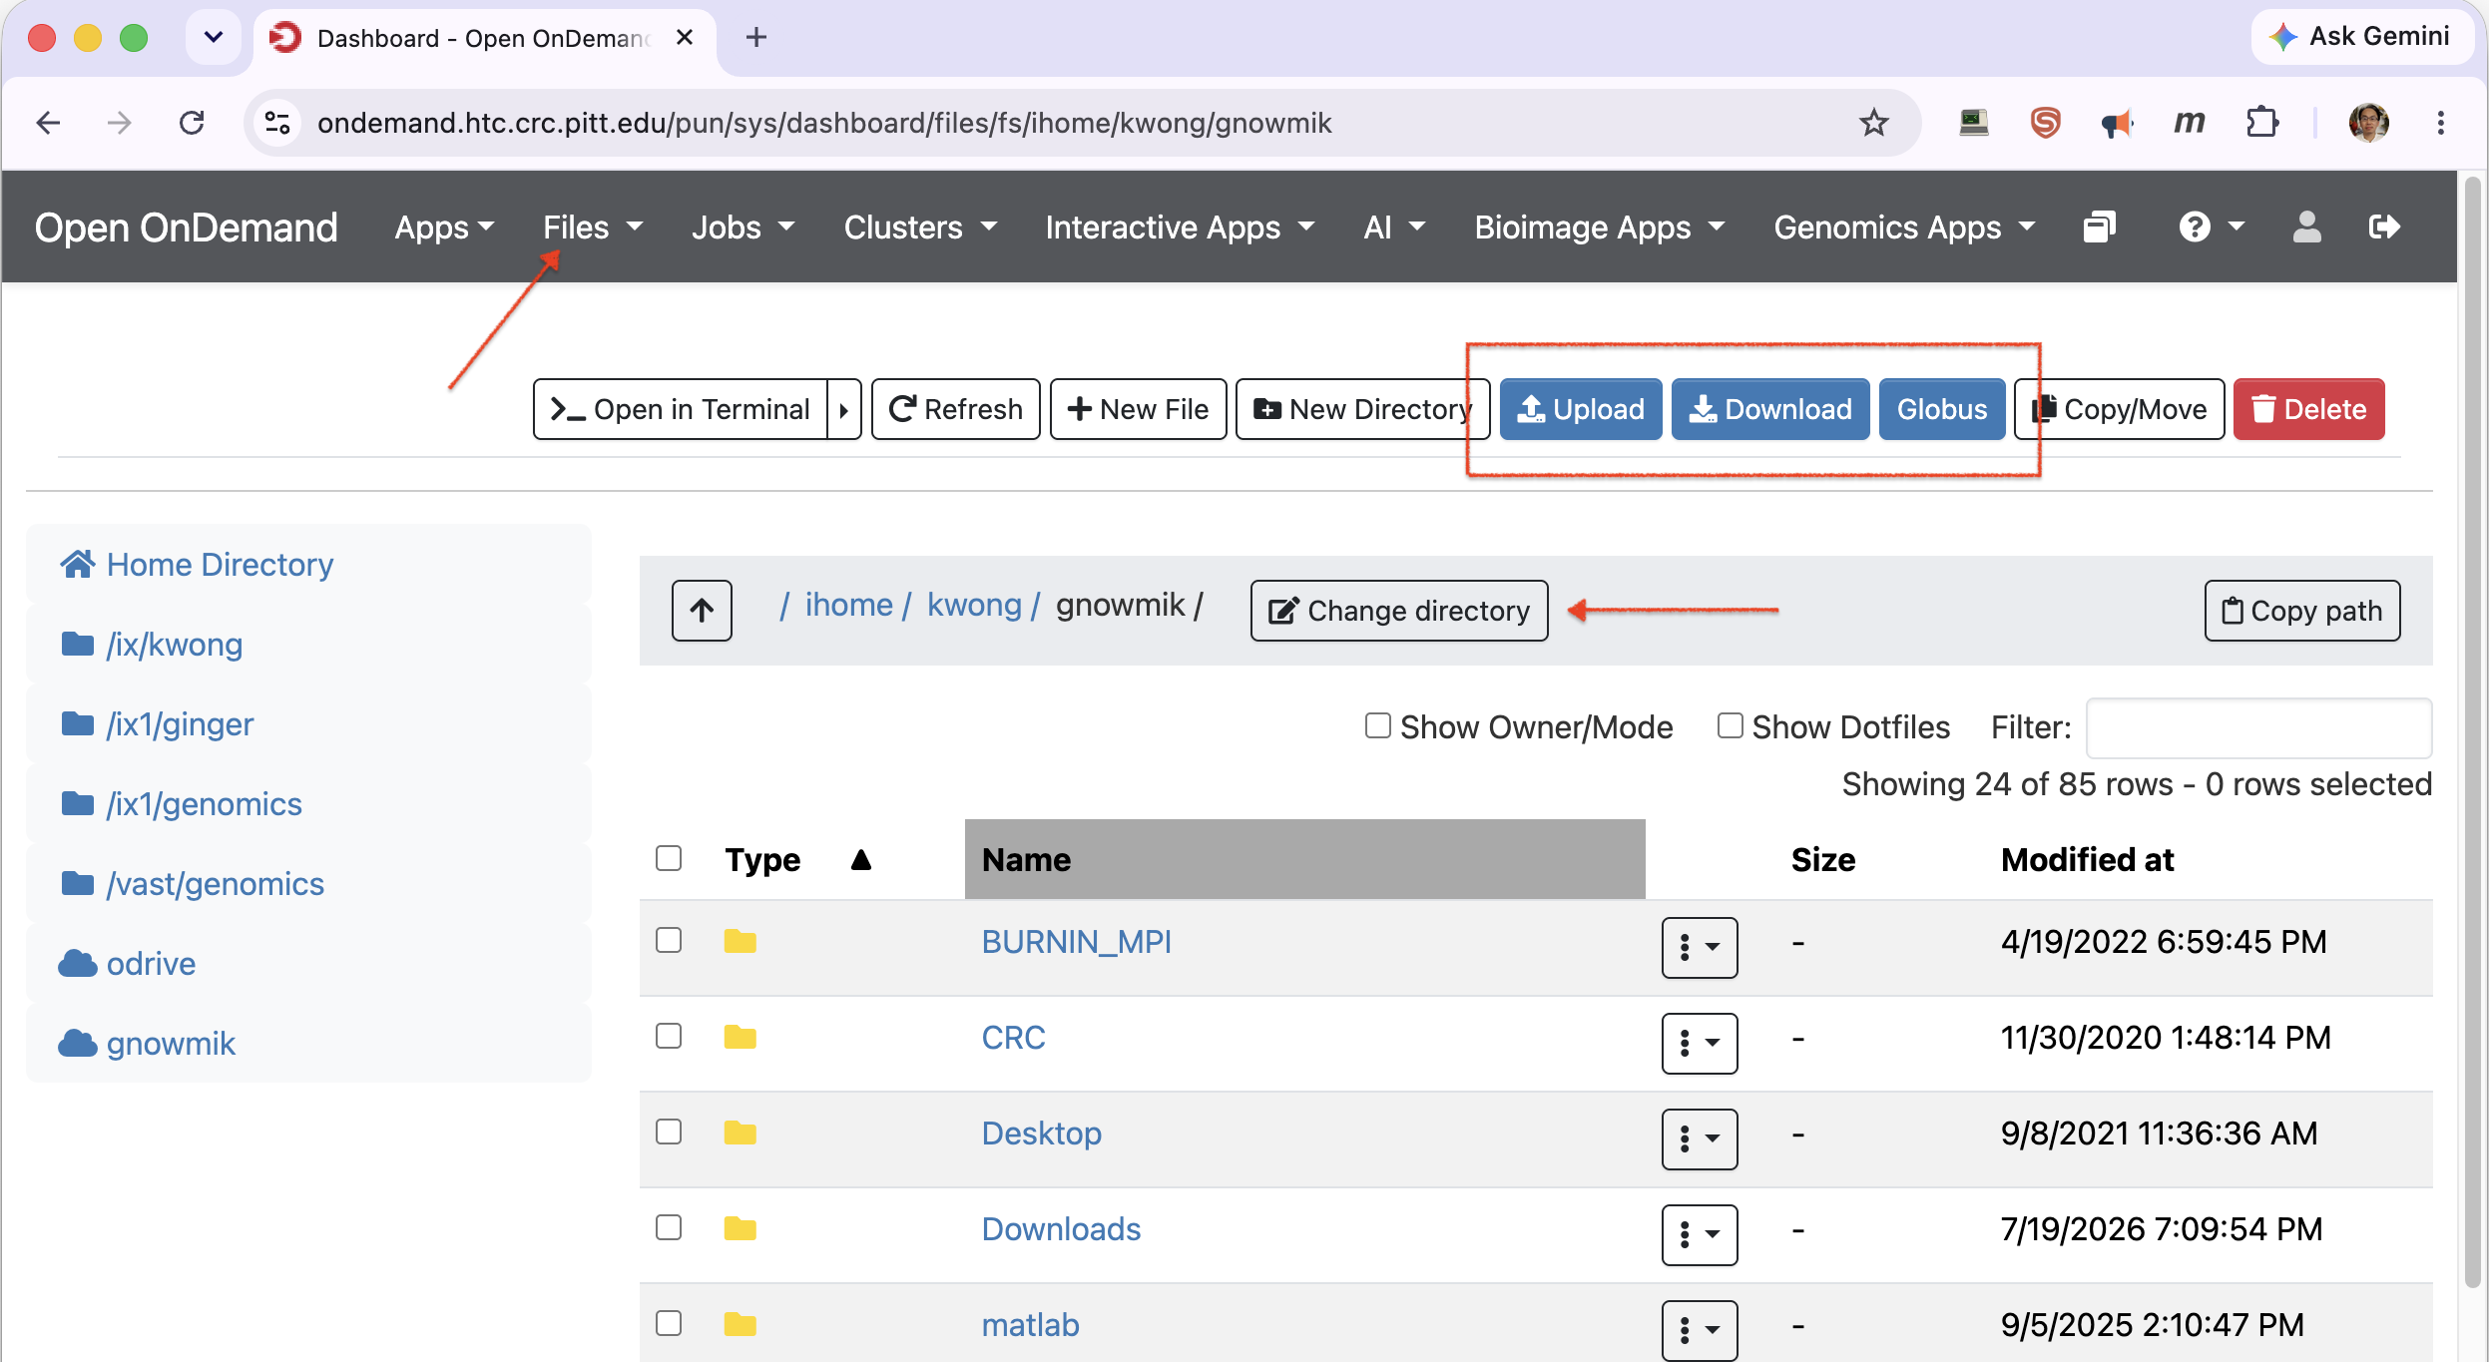2489x1362 pixels.
Task: Click the Copy path button
Action: click(x=2302, y=610)
